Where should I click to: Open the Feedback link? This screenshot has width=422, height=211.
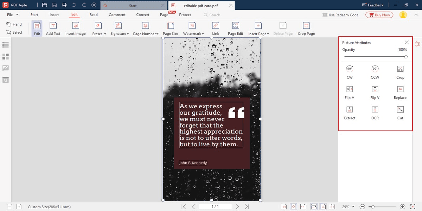[373, 5]
